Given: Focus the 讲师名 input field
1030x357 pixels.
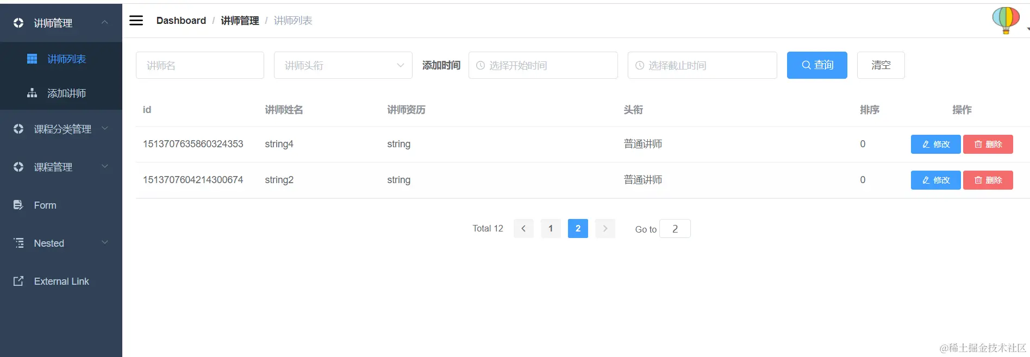Looking at the screenshot, I should coord(200,65).
